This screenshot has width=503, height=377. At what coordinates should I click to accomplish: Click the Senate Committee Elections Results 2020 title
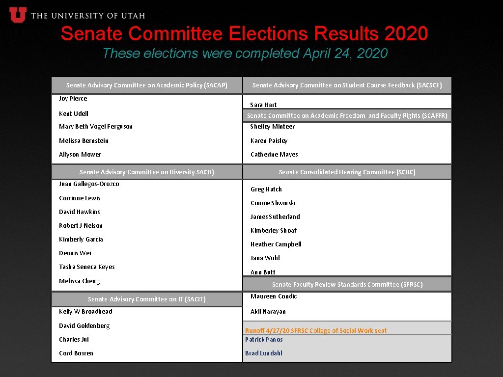click(x=244, y=34)
